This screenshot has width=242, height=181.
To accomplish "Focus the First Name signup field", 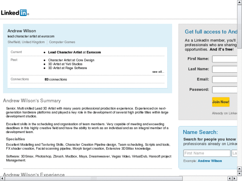I will [225, 59].
